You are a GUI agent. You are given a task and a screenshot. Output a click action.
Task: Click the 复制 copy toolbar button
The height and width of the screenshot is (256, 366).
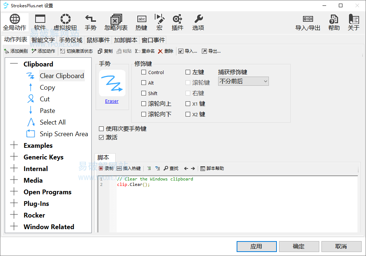(x=105, y=51)
